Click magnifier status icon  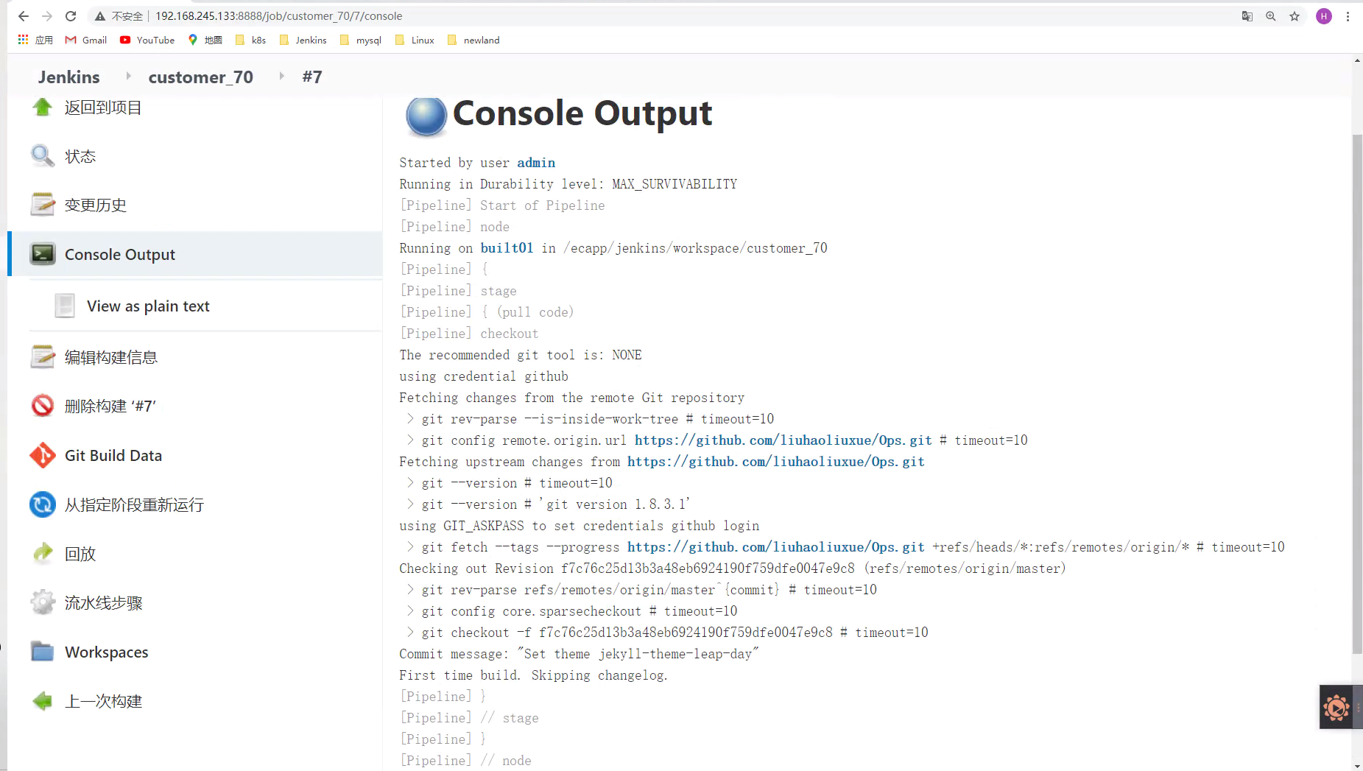click(42, 155)
